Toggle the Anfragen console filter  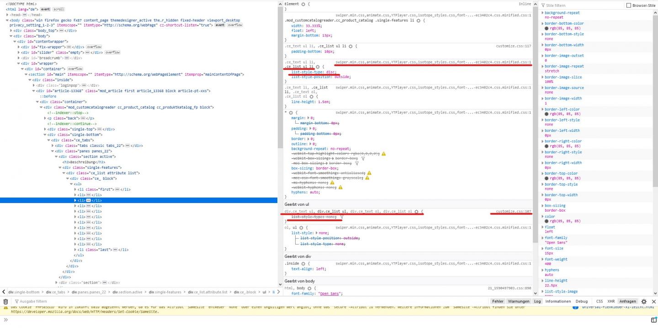pyautogui.click(x=627, y=302)
